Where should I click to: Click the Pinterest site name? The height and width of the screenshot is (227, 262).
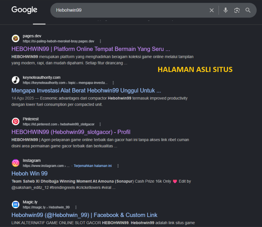[x=31, y=119]
